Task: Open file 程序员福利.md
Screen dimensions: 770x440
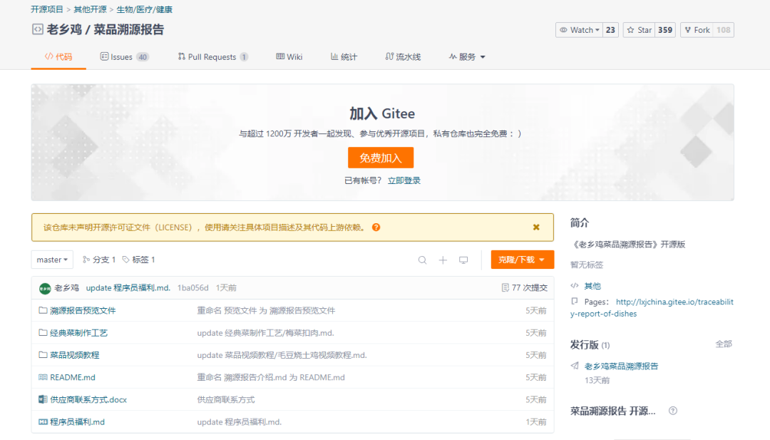Action: [77, 422]
